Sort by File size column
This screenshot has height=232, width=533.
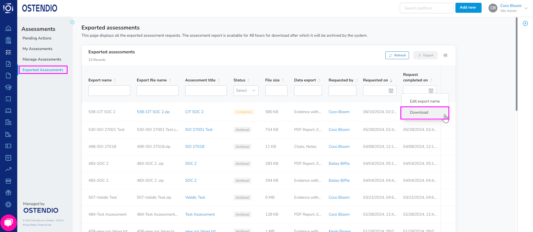tap(283, 80)
